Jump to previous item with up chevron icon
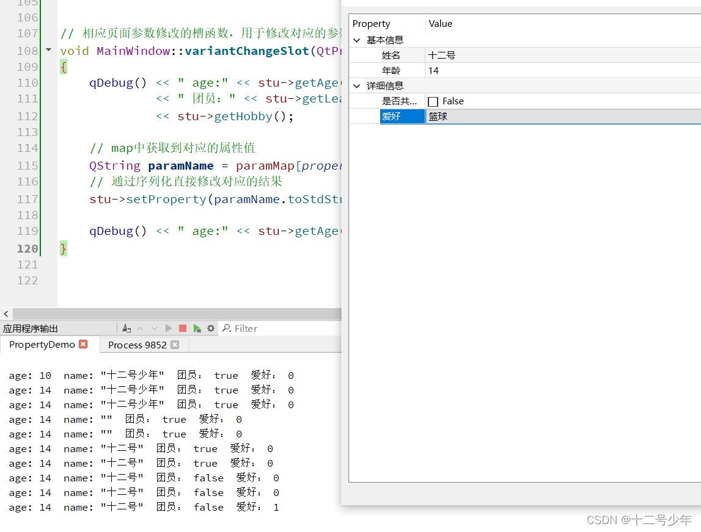Viewport: 701px width, 532px height. point(141,328)
